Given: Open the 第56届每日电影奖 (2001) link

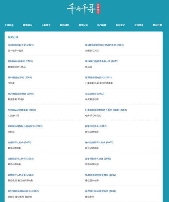Looking at the screenshot, I should coord(98,78).
